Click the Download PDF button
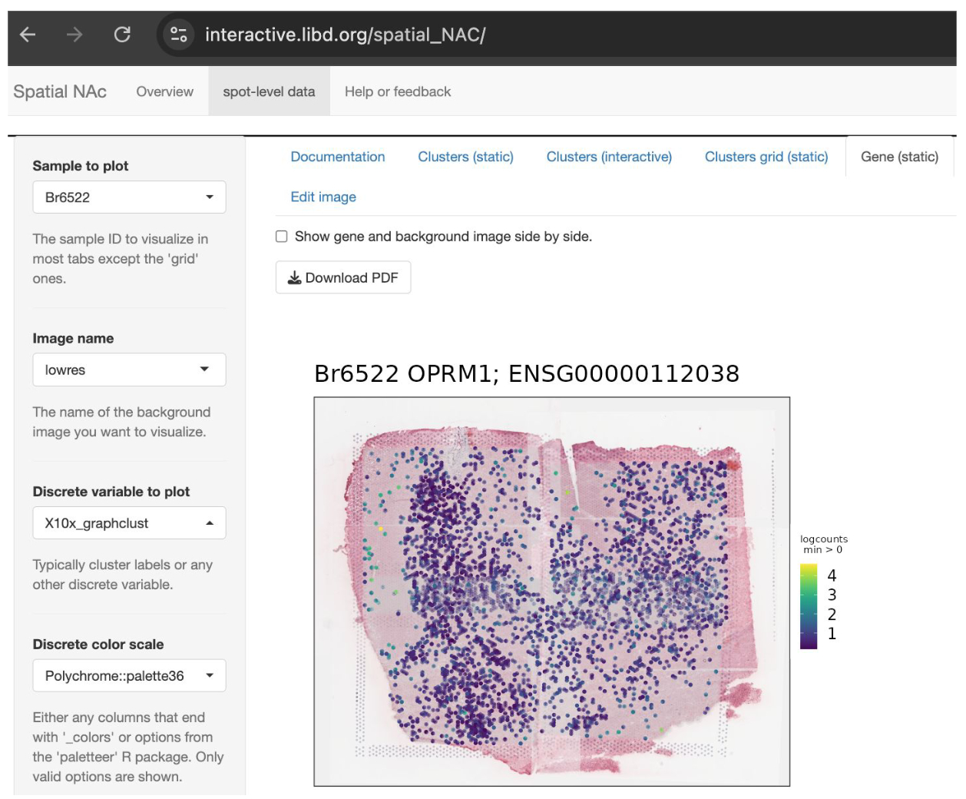This screenshot has width=966, height=799. pos(343,277)
